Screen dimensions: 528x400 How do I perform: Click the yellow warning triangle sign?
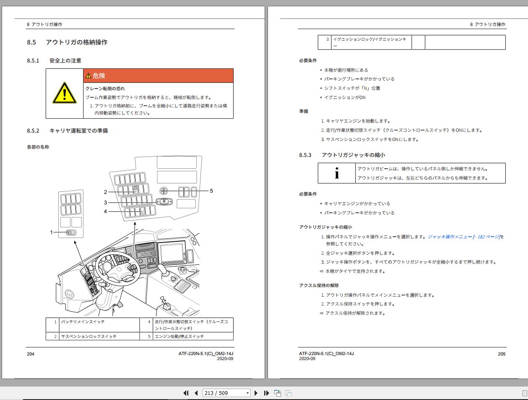click(65, 93)
